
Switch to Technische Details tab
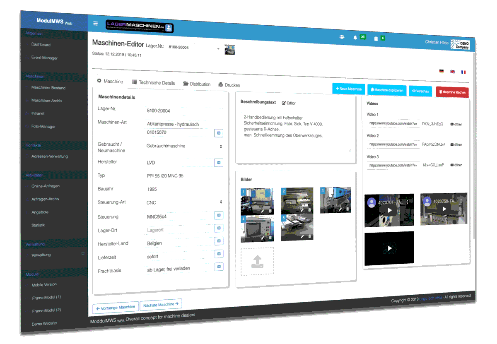pyautogui.click(x=154, y=83)
